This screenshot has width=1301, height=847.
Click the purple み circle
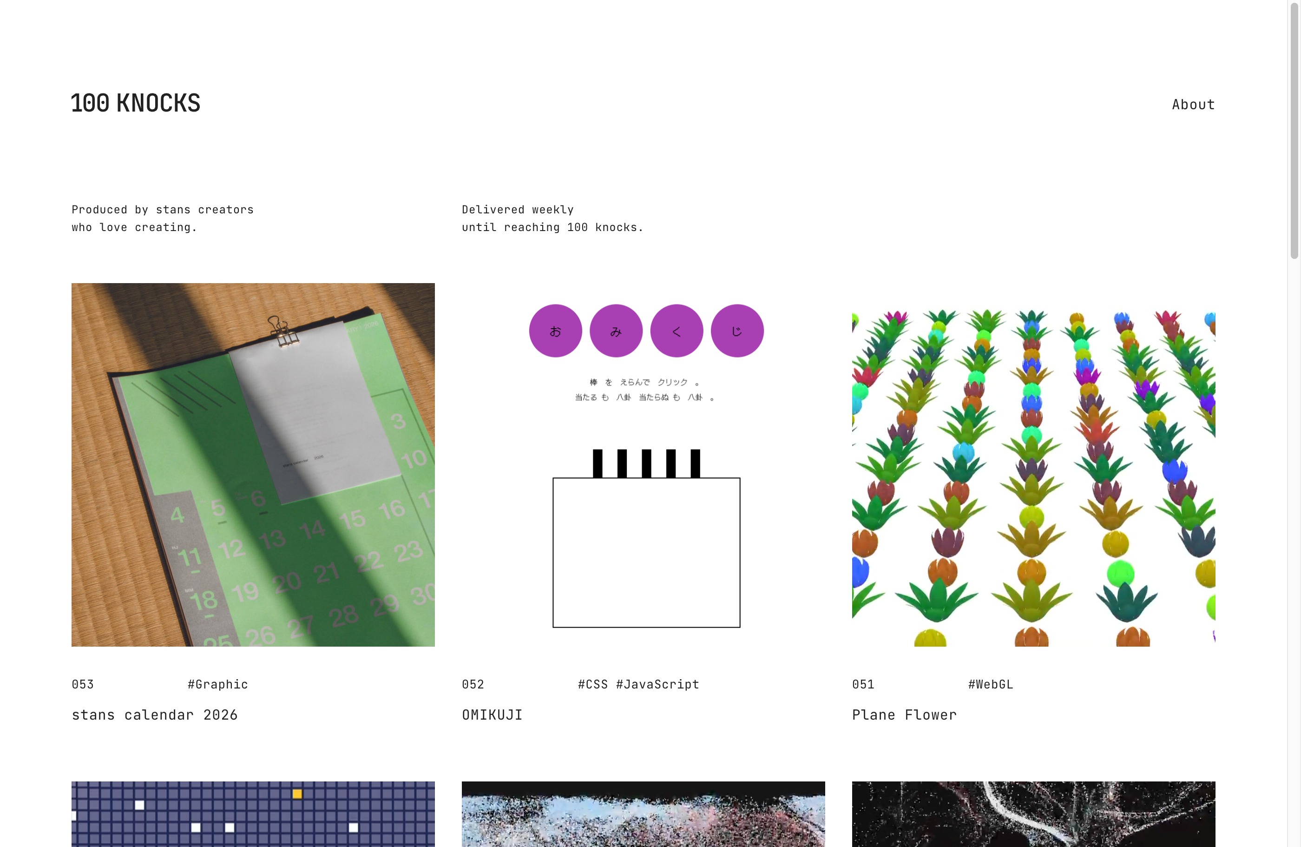(x=616, y=331)
